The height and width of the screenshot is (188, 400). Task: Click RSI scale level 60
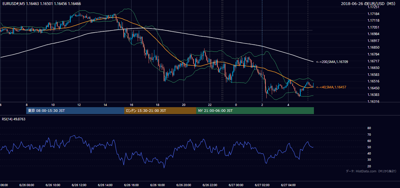369,141
